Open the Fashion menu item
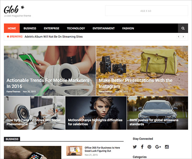Image resolution: width=192 pixels, height=159 pixels. coord(128,28)
